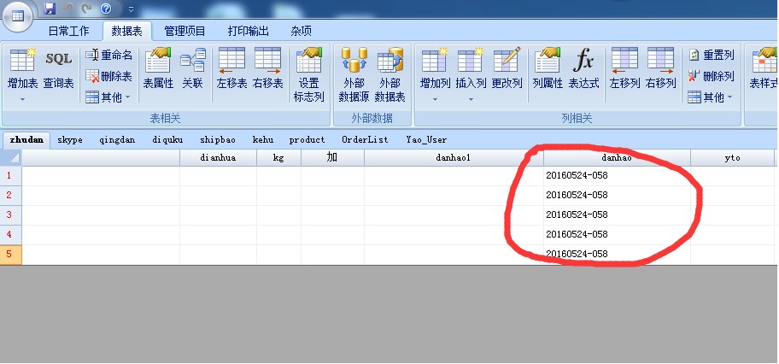Expand the 增加列 dropdown arrow

[x=435, y=99]
